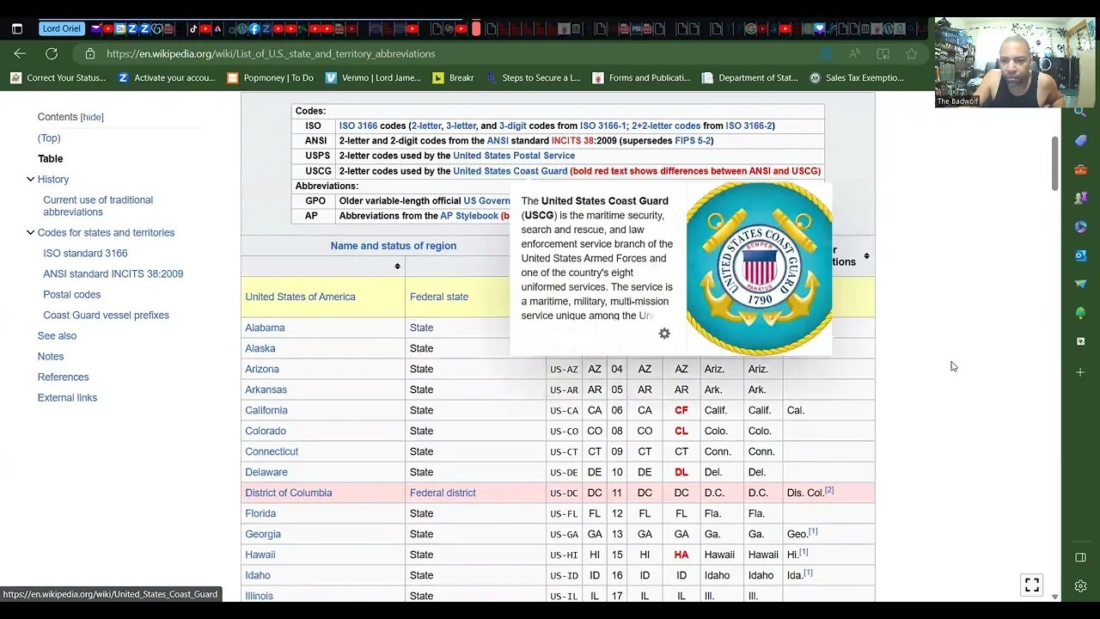Go to 'ANSI standard INCITS 38:2009' section
This screenshot has height=619, width=1100.
pos(113,273)
